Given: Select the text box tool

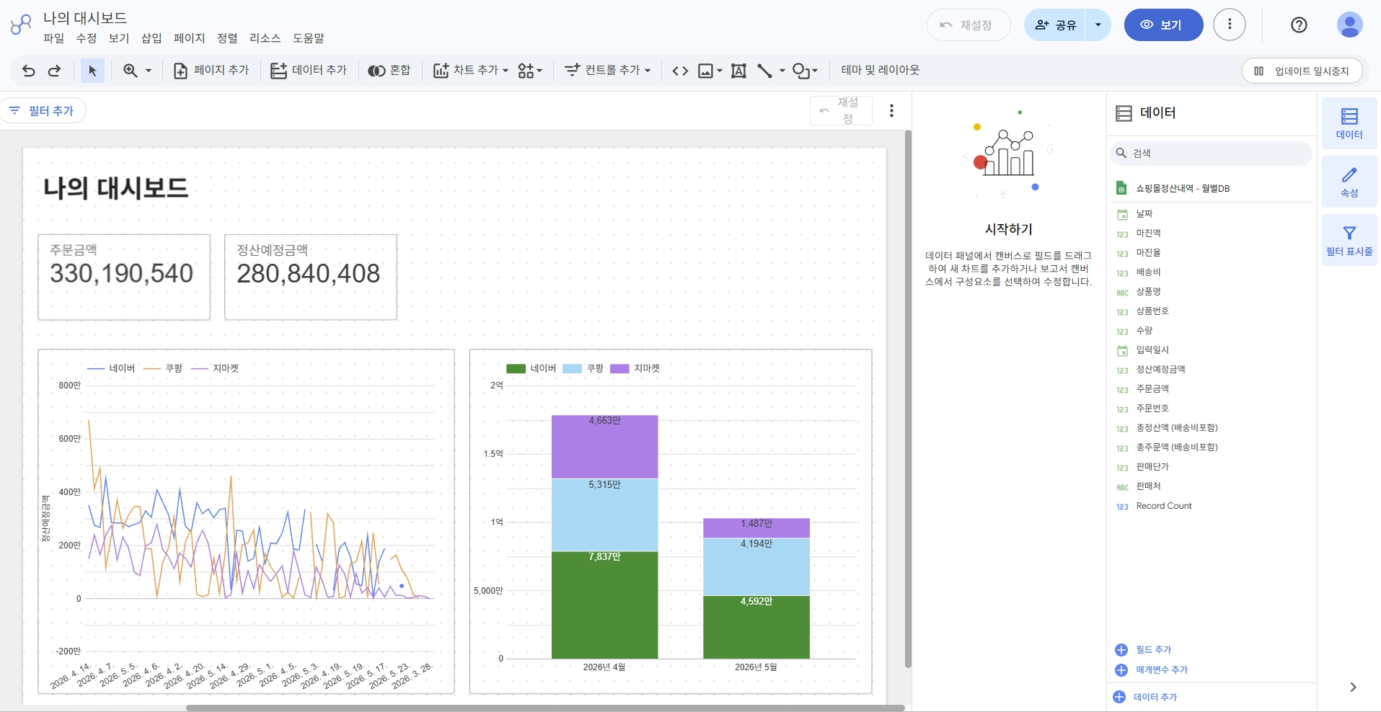Looking at the screenshot, I should coord(738,71).
